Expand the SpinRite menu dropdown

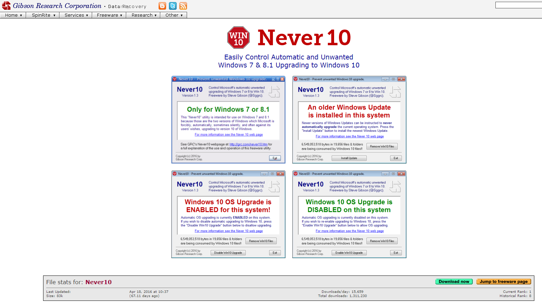pyautogui.click(x=43, y=15)
